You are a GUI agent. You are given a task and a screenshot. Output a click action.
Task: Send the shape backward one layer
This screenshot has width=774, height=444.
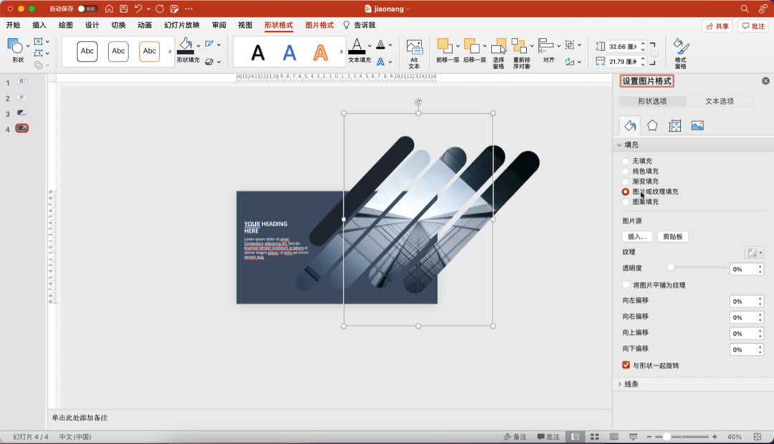472,47
